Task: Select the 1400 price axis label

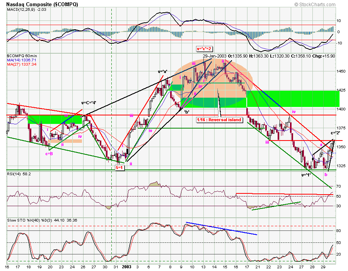Action: coord(341,109)
